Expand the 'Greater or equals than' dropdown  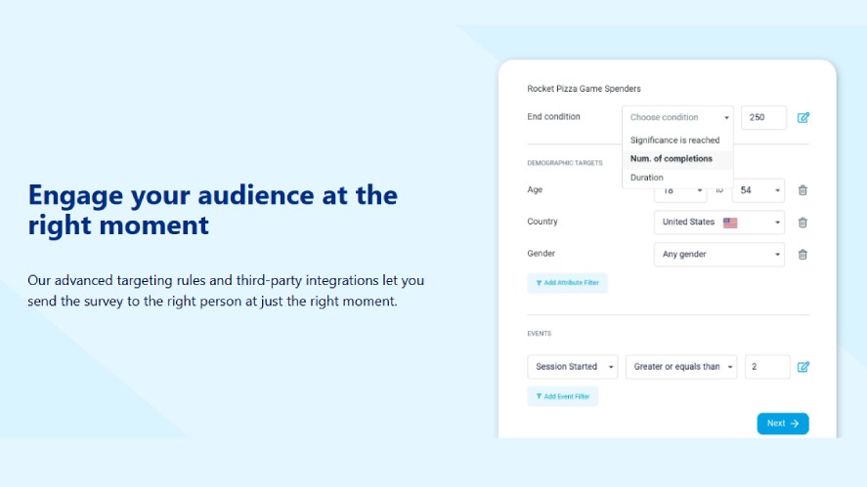[681, 367]
